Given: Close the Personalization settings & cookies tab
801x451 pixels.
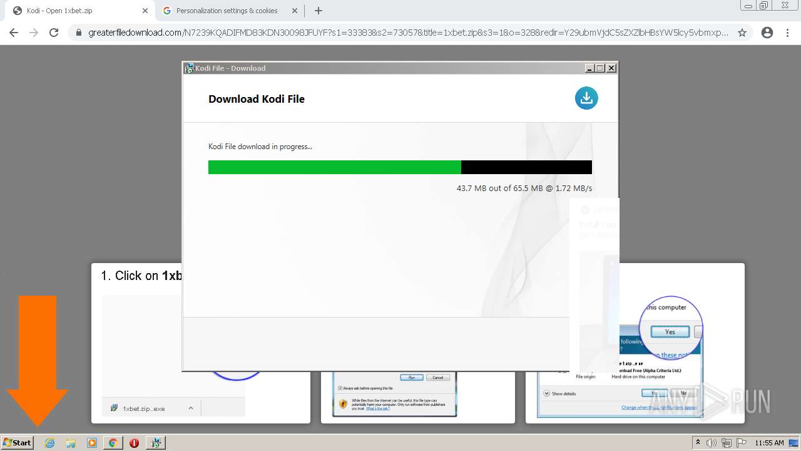Looking at the screenshot, I should pyautogui.click(x=294, y=11).
